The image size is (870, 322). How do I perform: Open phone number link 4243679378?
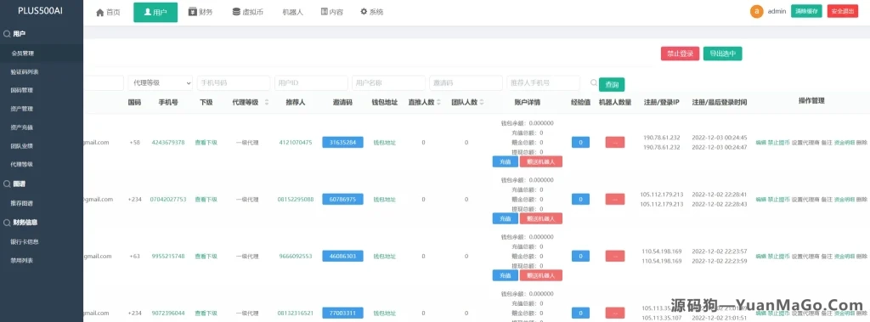(x=168, y=142)
